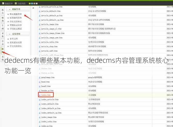Click file icon beside article_image_cl.htm

40,29
